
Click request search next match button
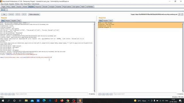14,94
